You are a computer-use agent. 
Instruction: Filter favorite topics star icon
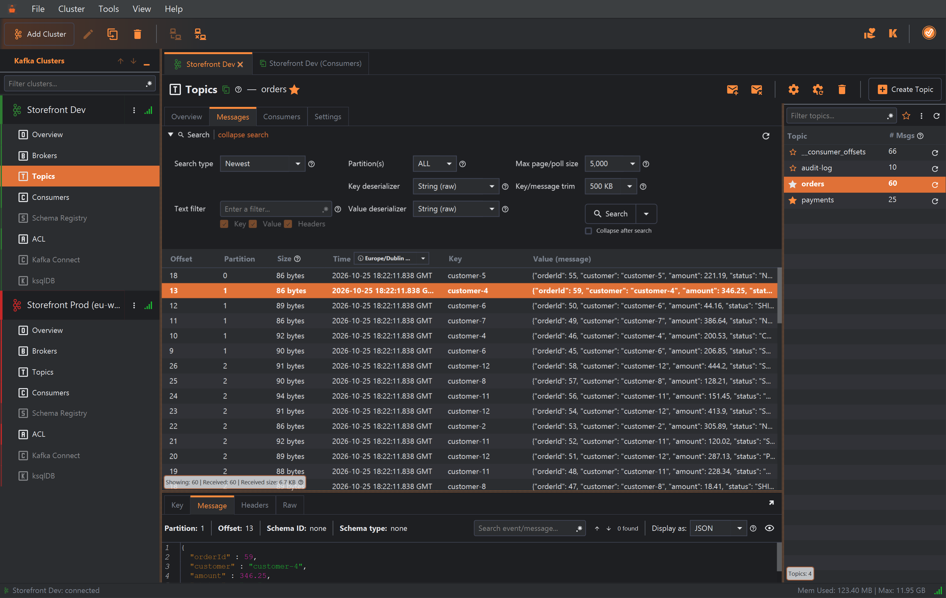pos(906,116)
